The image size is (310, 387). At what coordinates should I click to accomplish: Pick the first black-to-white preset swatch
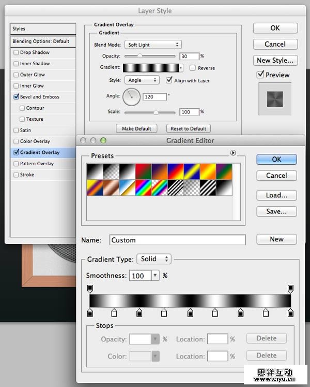[96, 171]
